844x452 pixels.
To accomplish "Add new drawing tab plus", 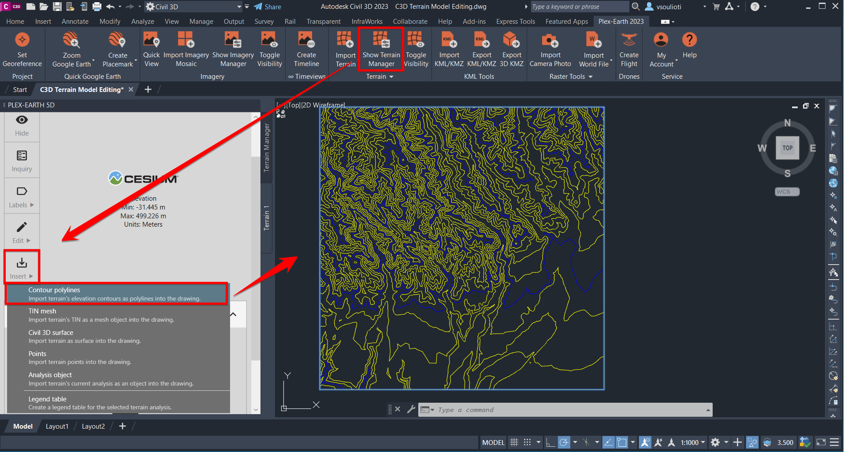I will (148, 89).
